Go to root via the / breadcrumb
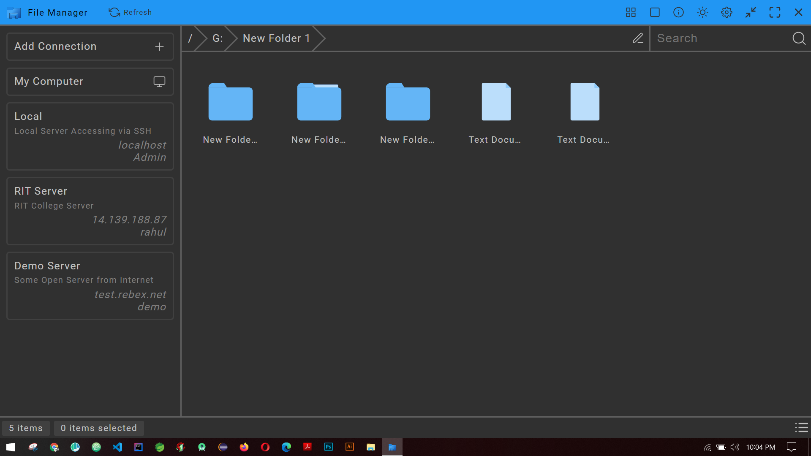811x456 pixels. [x=191, y=38]
